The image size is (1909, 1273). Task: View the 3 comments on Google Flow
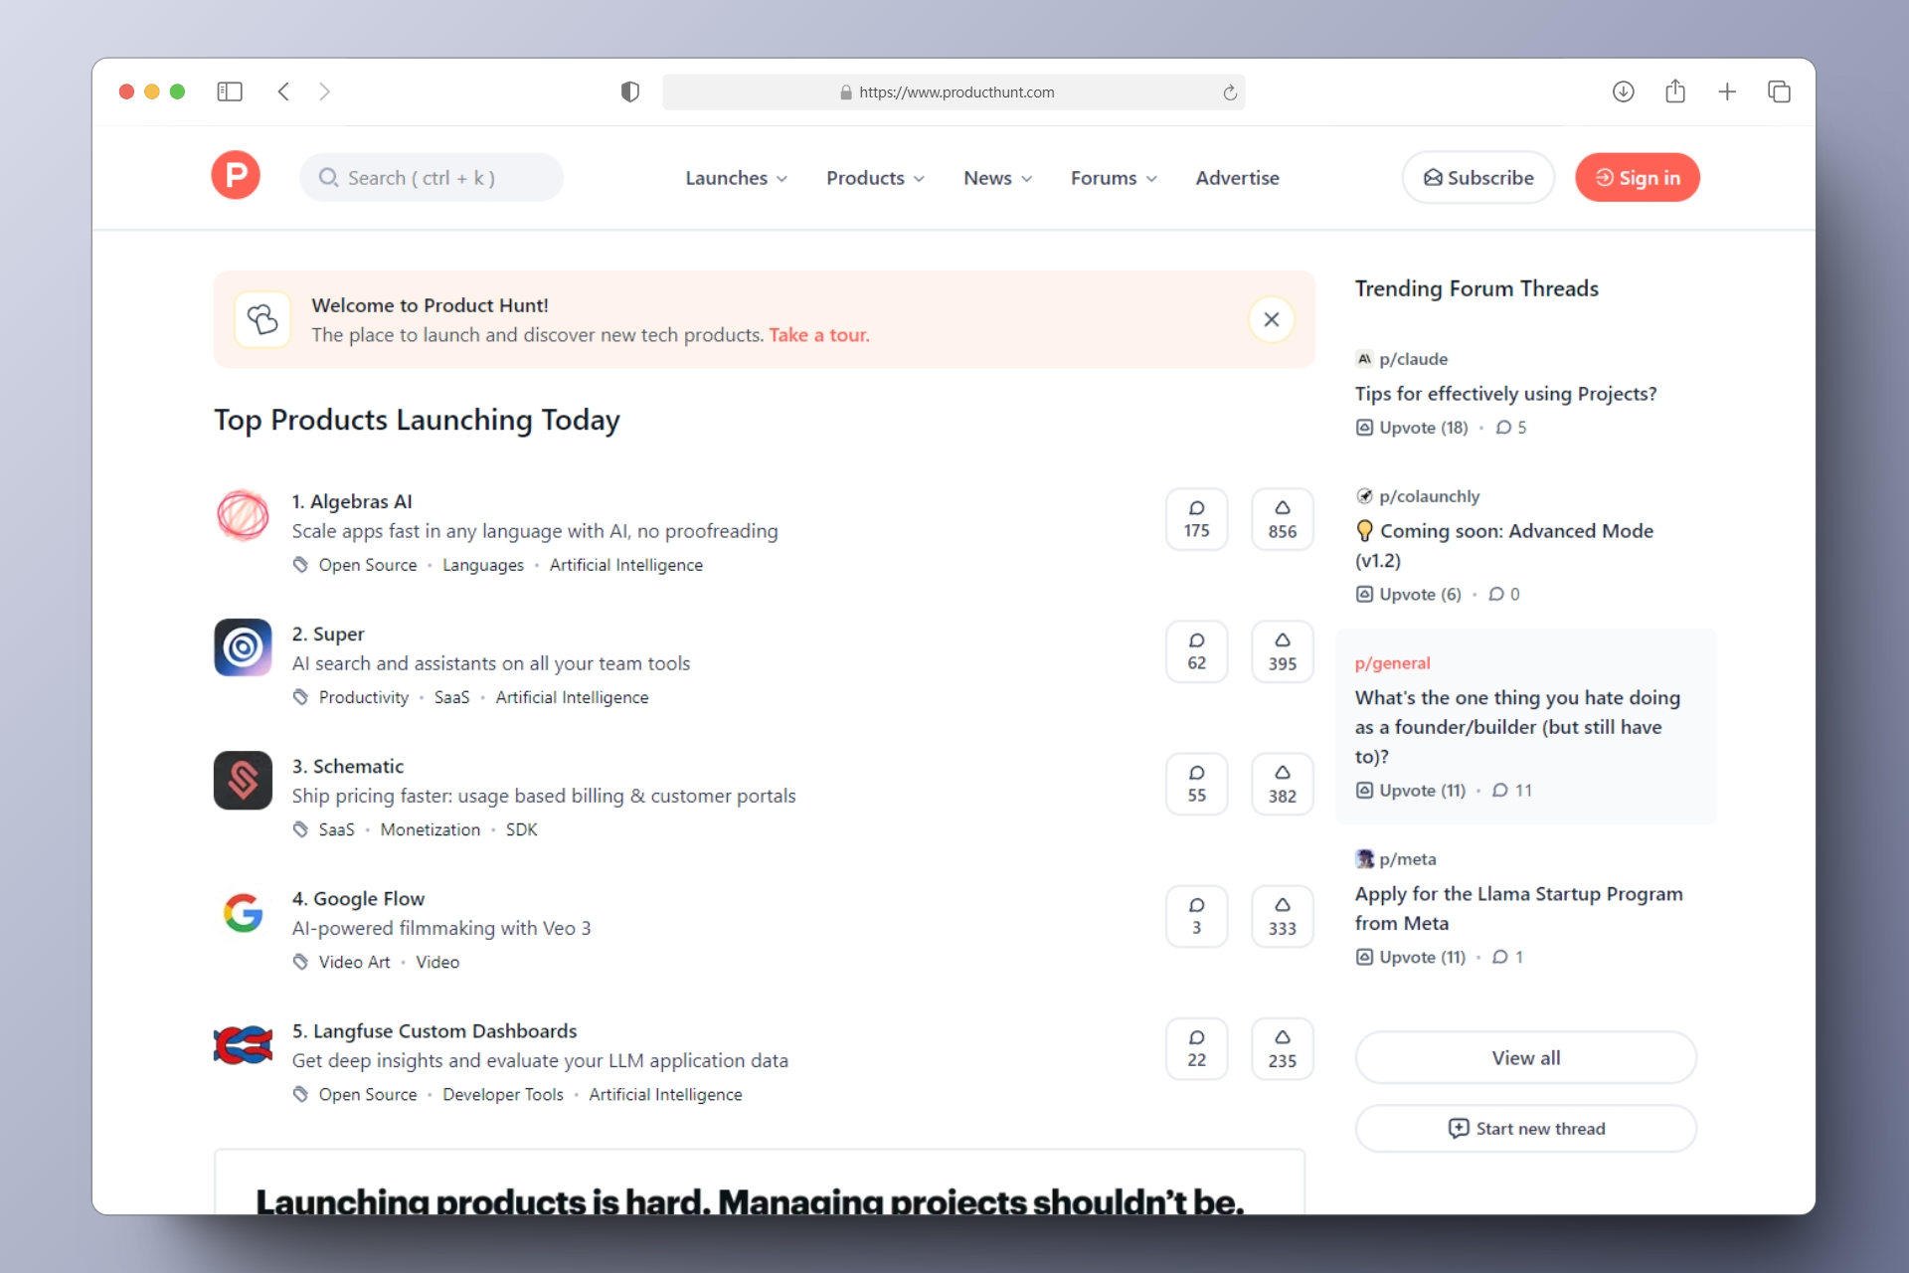(1196, 916)
